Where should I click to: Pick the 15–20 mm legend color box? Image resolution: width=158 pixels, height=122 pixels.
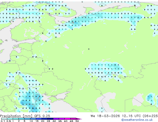[x=39, y=119]
